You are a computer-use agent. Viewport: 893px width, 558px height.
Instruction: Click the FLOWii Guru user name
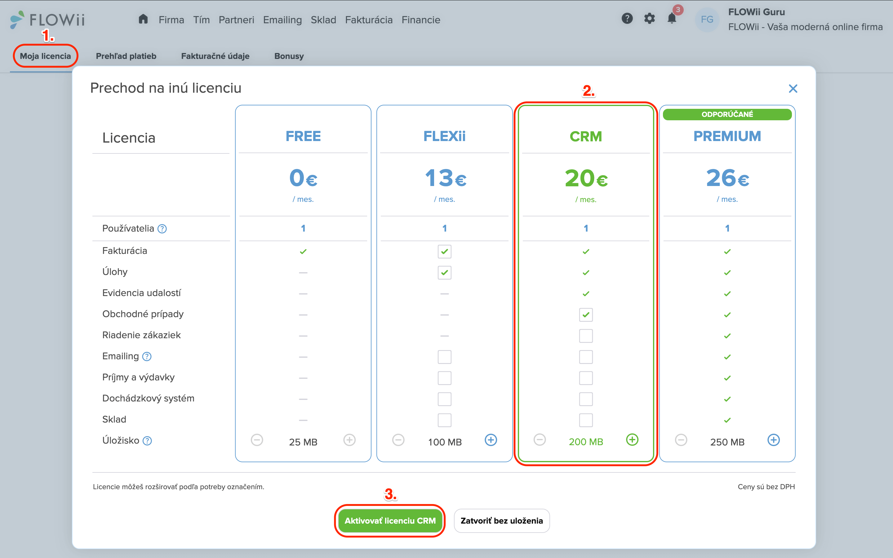756,12
